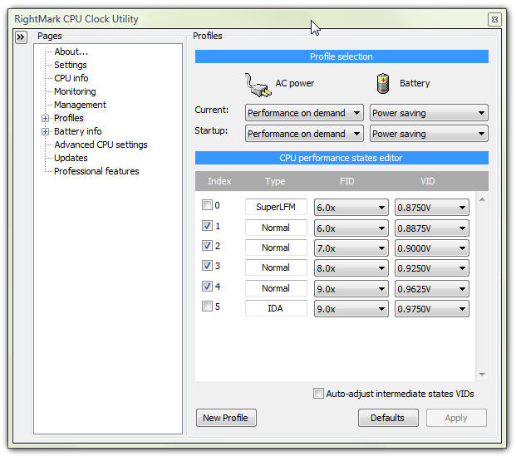Click the FID column header
Viewport: 516px width, 461px height.
pos(346,181)
